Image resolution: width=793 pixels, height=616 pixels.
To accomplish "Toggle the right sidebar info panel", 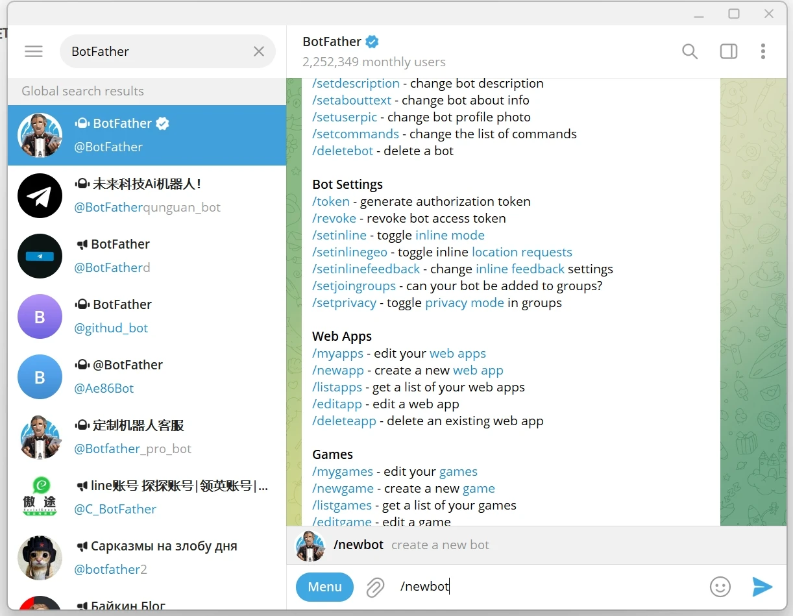I will tap(729, 51).
